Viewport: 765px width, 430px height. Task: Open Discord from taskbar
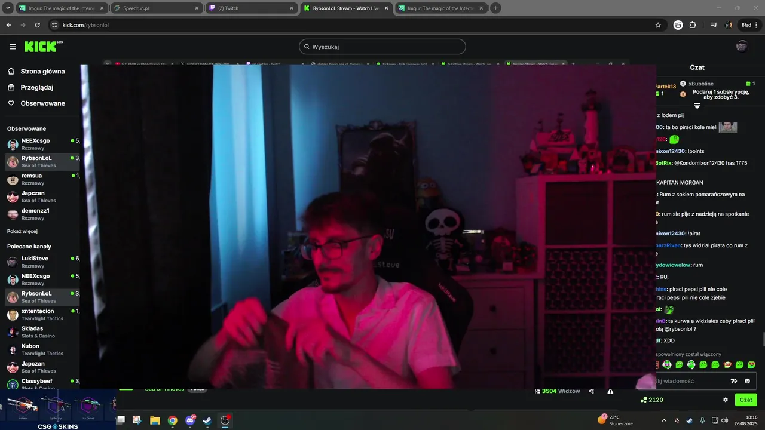(x=191, y=420)
